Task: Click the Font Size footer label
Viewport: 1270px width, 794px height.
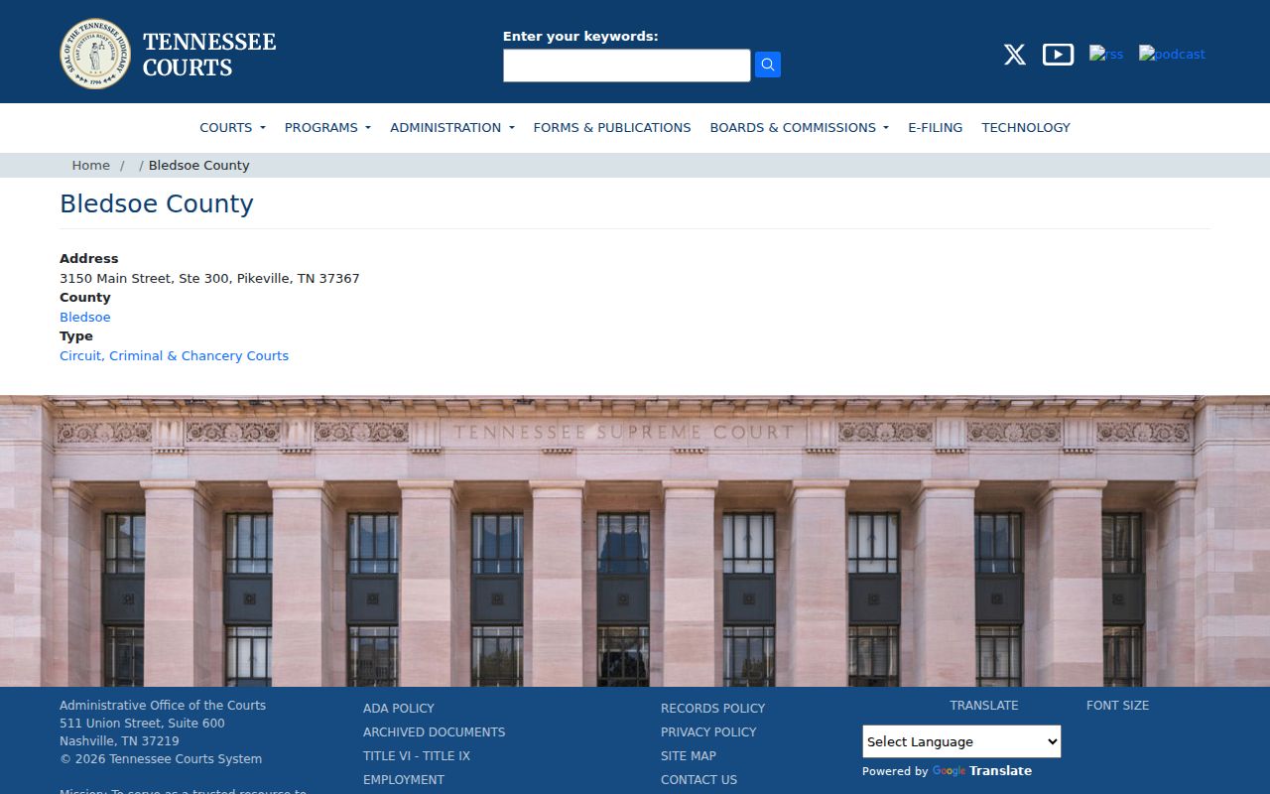Action: point(1117,706)
